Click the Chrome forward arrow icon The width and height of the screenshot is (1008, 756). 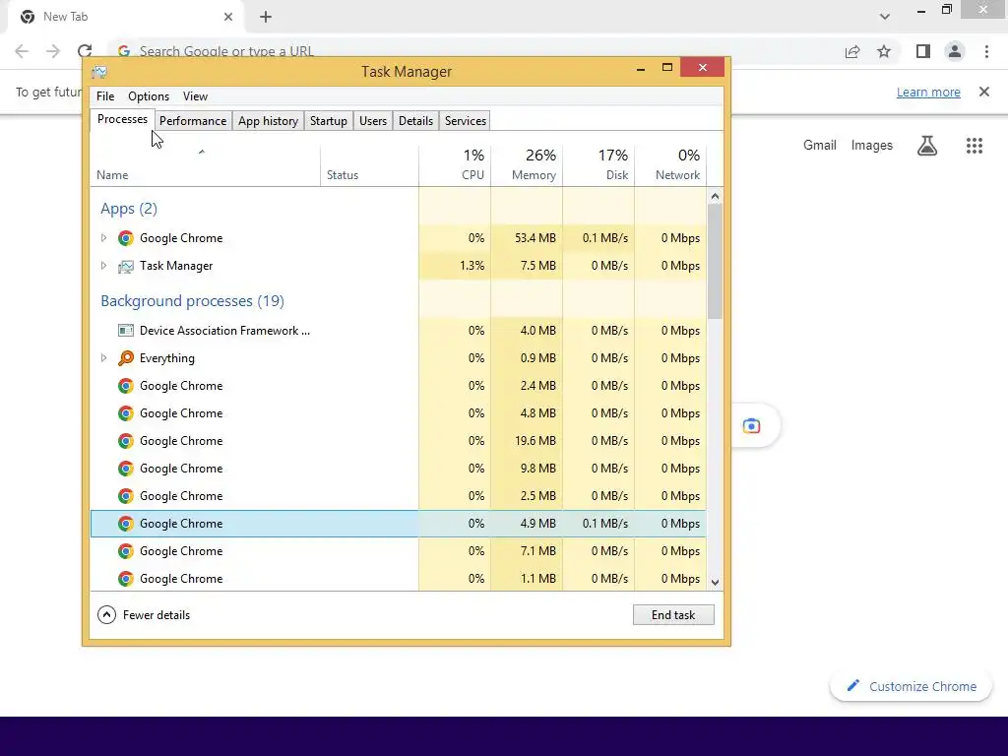pyautogui.click(x=53, y=51)
